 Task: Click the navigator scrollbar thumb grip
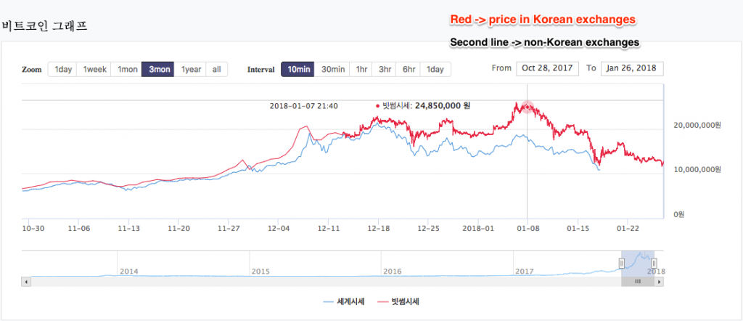coord(638,282)
